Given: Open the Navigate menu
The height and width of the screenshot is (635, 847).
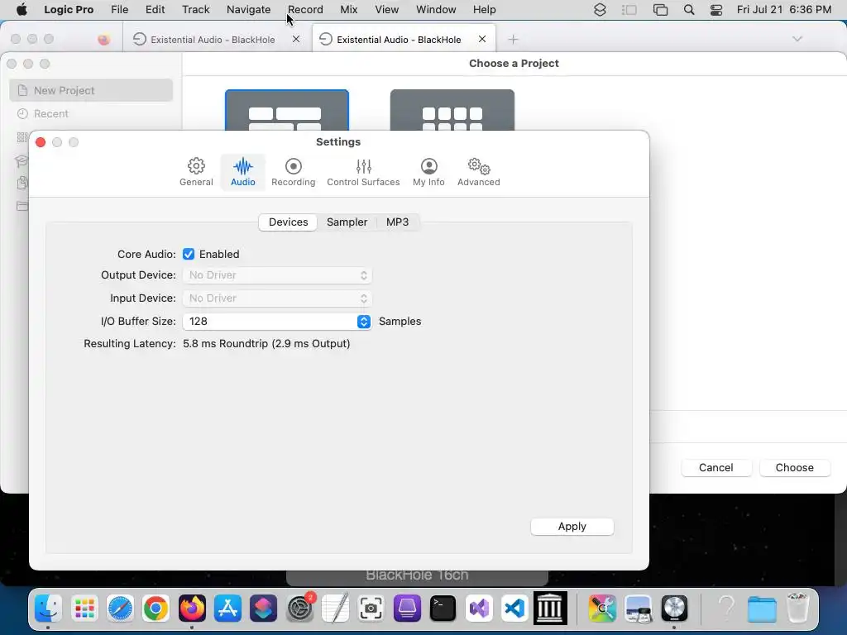Looking at the screenshot, I should coord(248,9).
